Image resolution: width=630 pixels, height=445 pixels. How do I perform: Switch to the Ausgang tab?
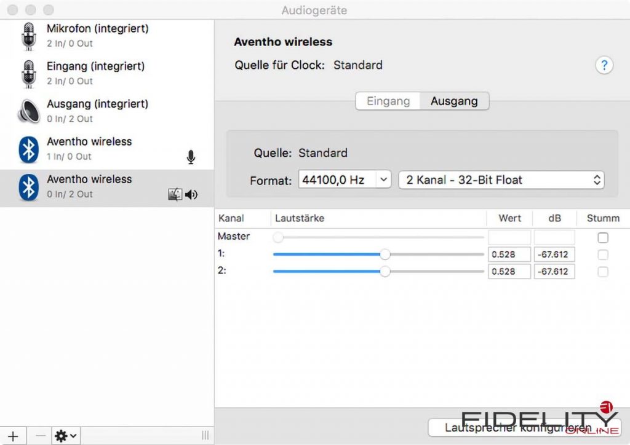(x=454, y=101)
